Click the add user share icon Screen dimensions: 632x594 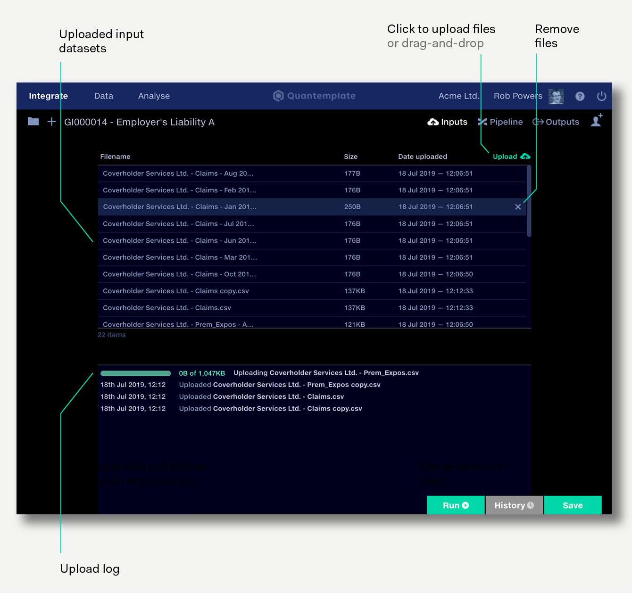pos(597,120)
